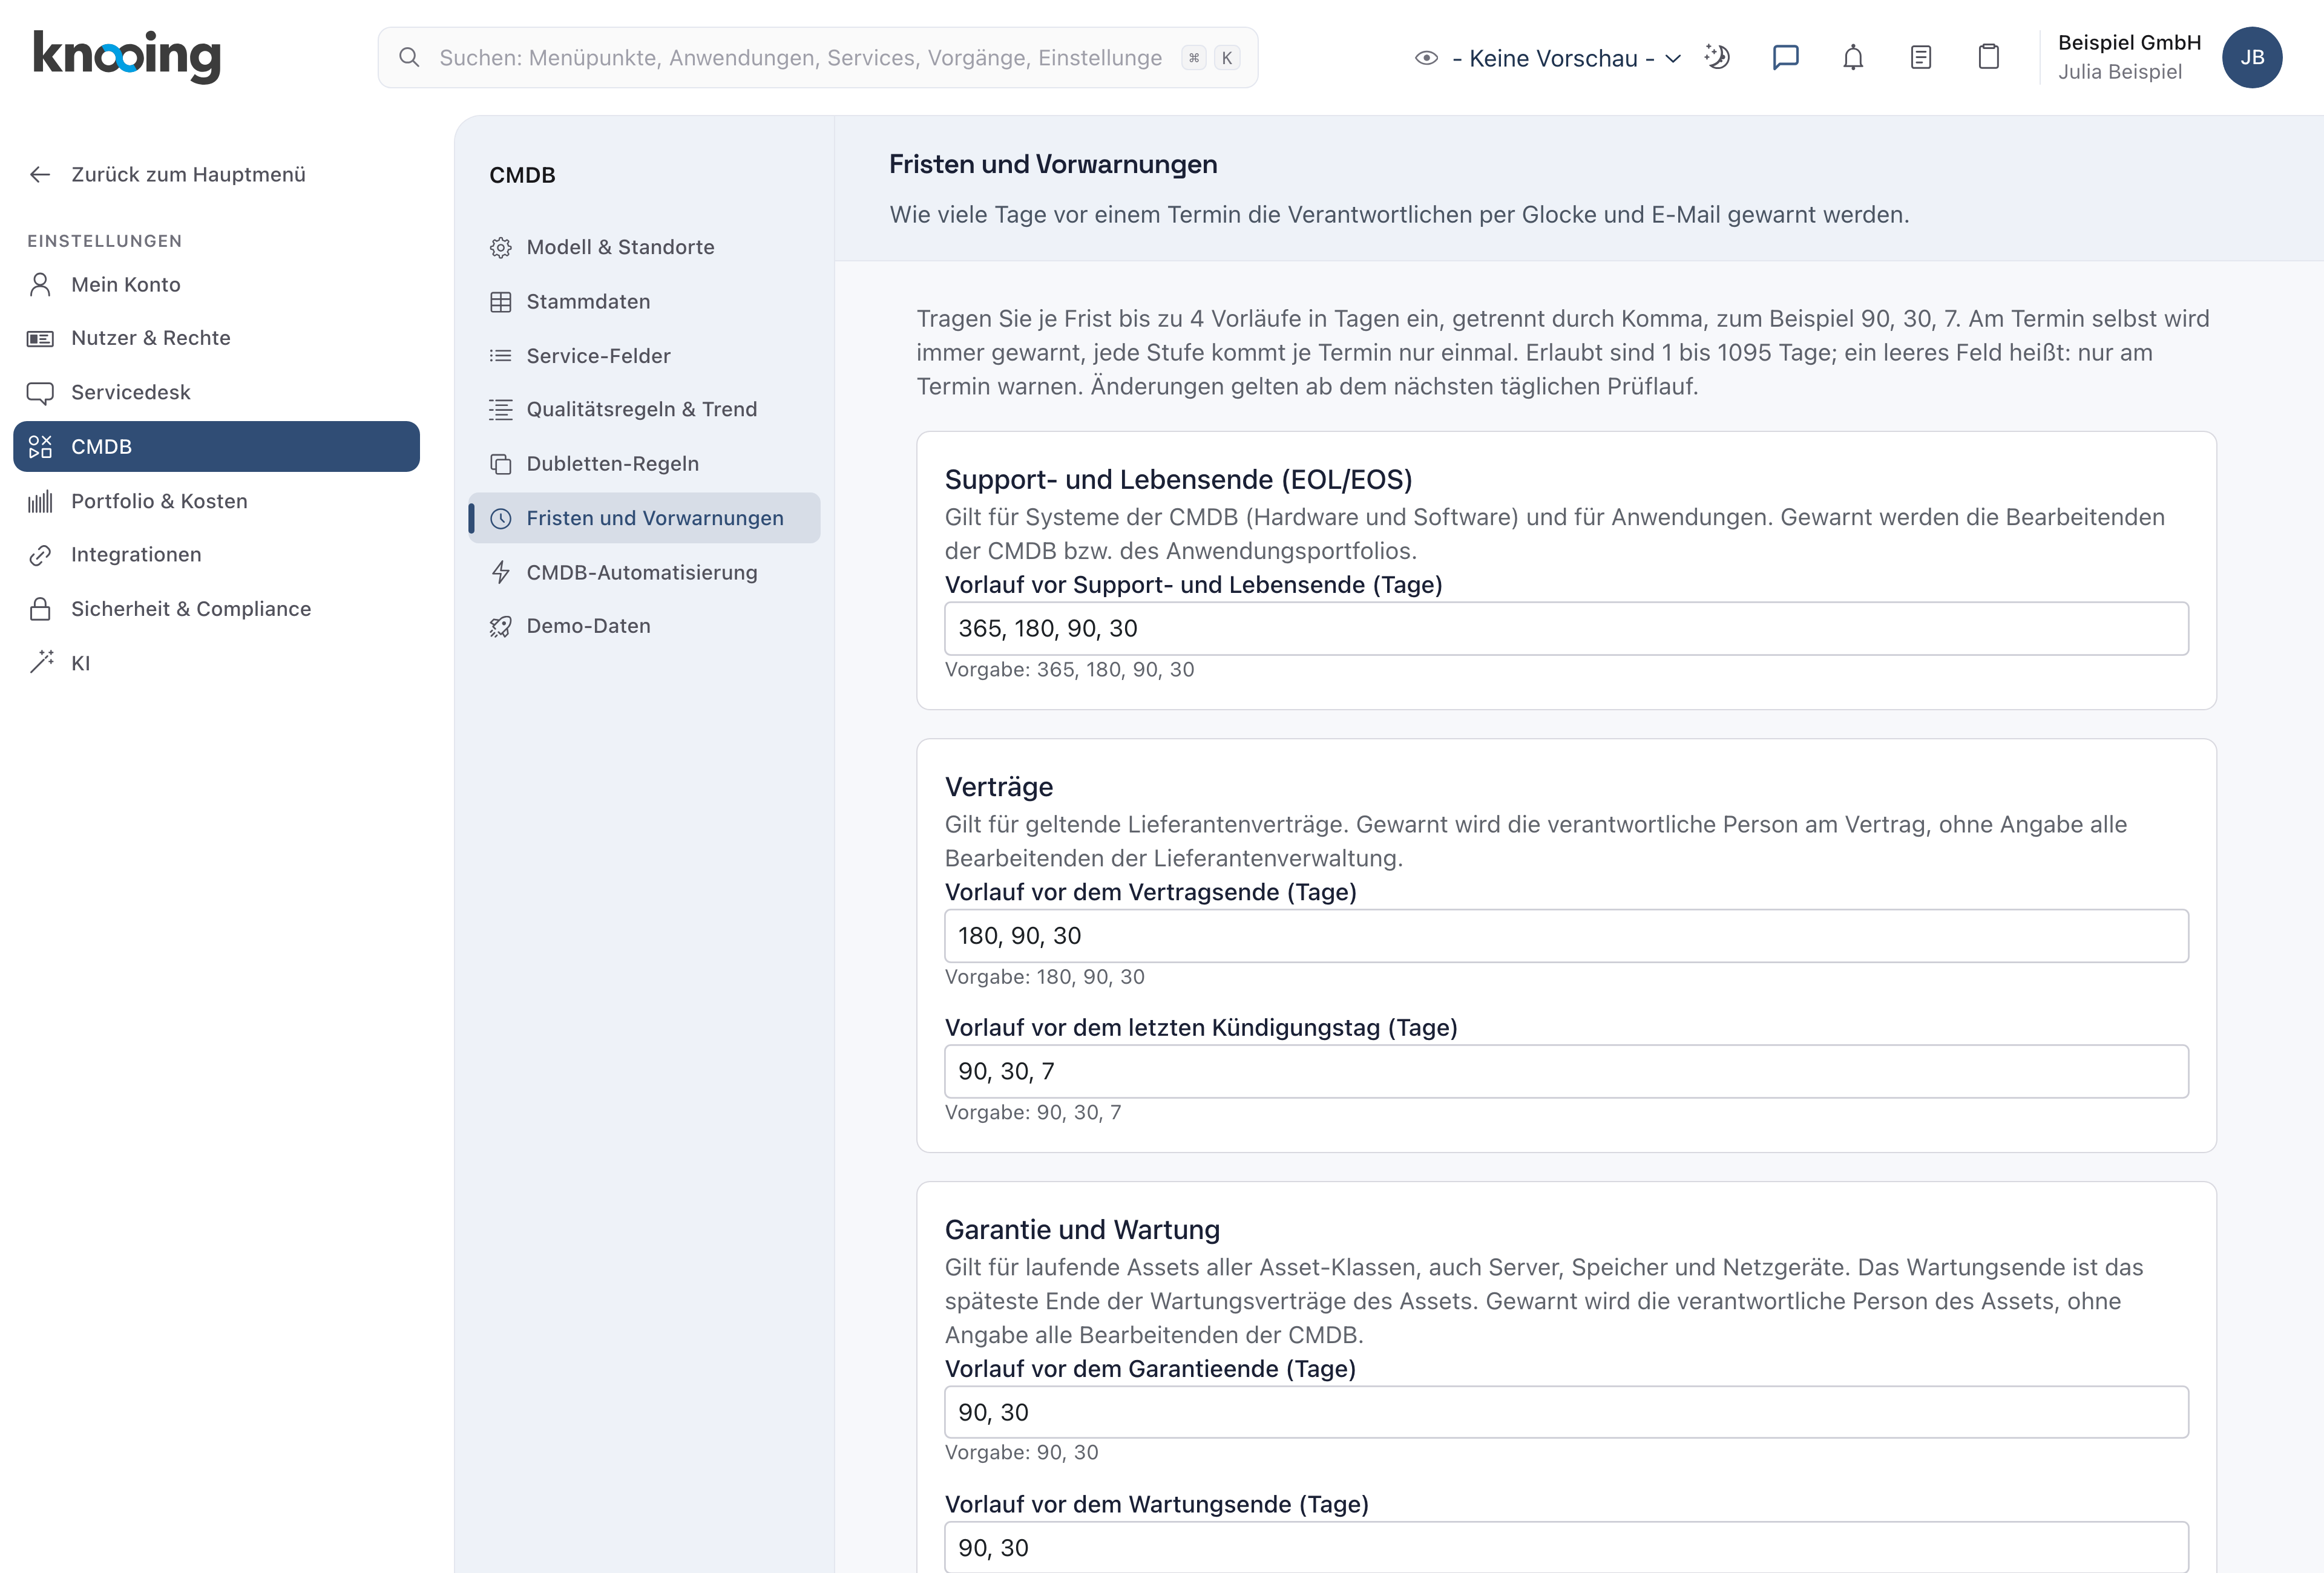Focus the global search field
The width and height of the screenshot is (2324, 1573).
click(817, 58)
